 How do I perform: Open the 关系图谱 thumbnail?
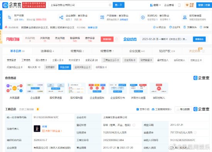click(15, 88)
